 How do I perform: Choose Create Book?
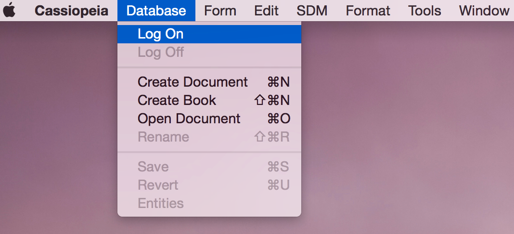pyautogui.click(x=209, y=100)
